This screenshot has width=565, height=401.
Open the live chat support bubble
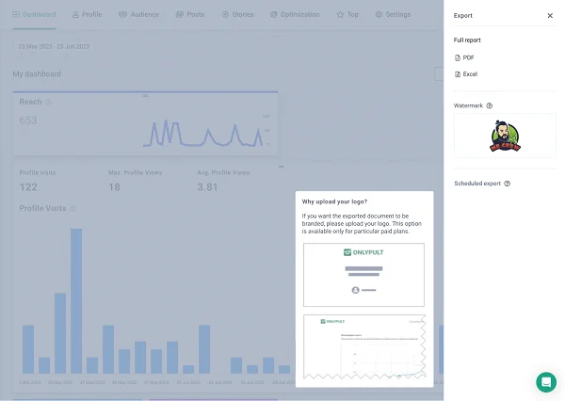click(x=546, y=381)
